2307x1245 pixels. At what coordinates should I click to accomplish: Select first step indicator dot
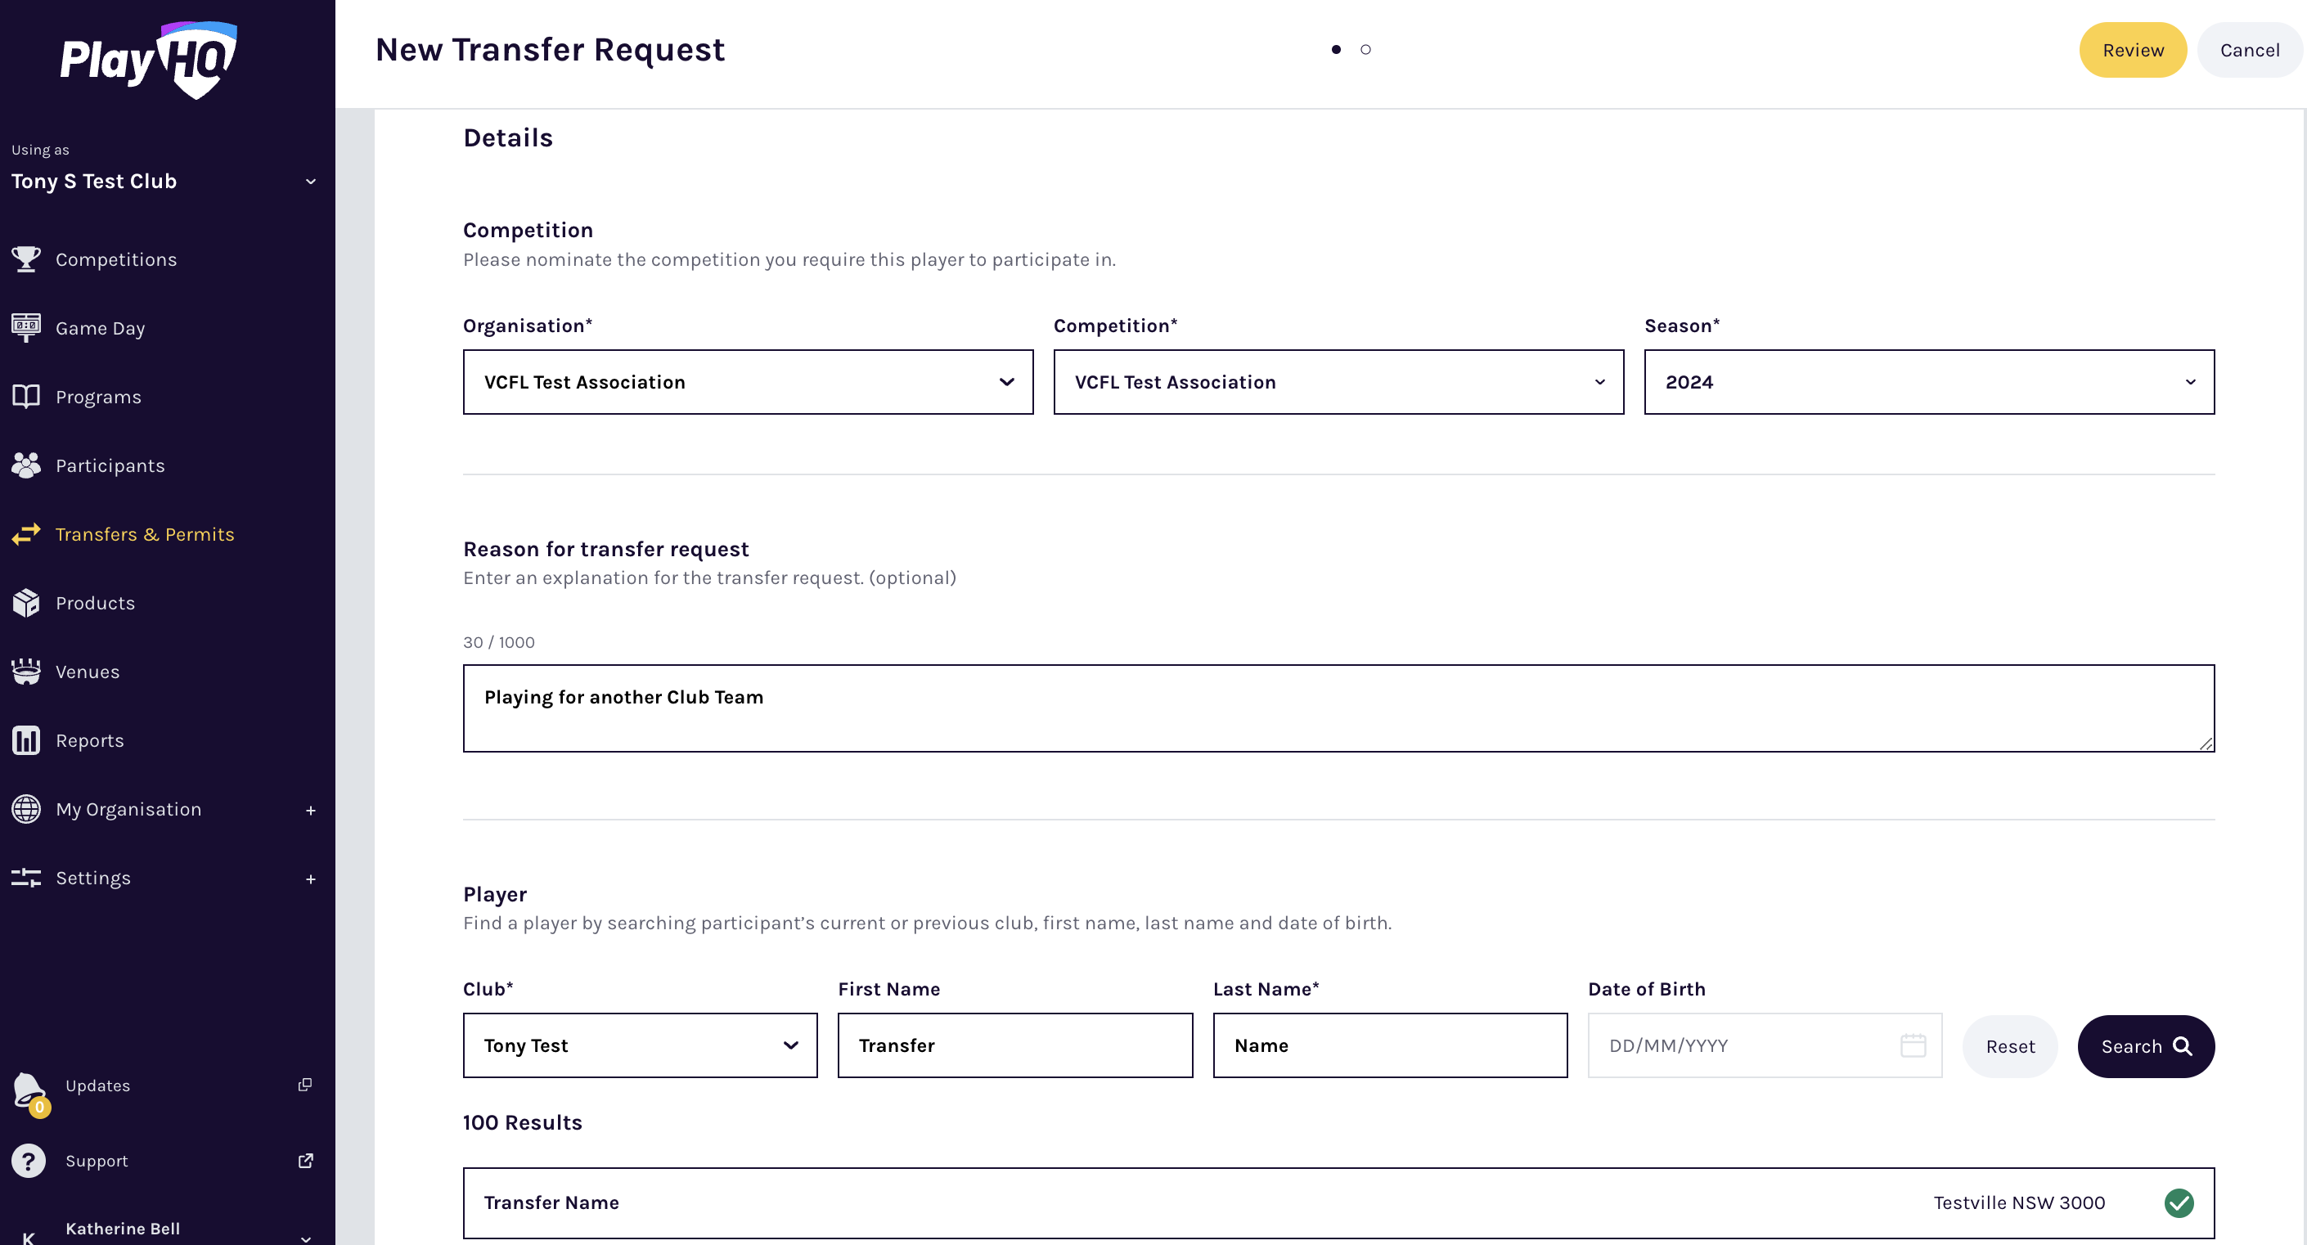(x=1335, y=49)
